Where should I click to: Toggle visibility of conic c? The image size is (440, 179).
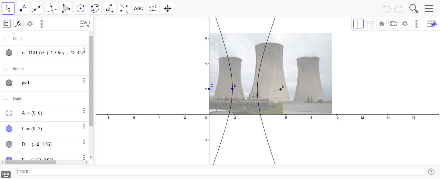9,53
